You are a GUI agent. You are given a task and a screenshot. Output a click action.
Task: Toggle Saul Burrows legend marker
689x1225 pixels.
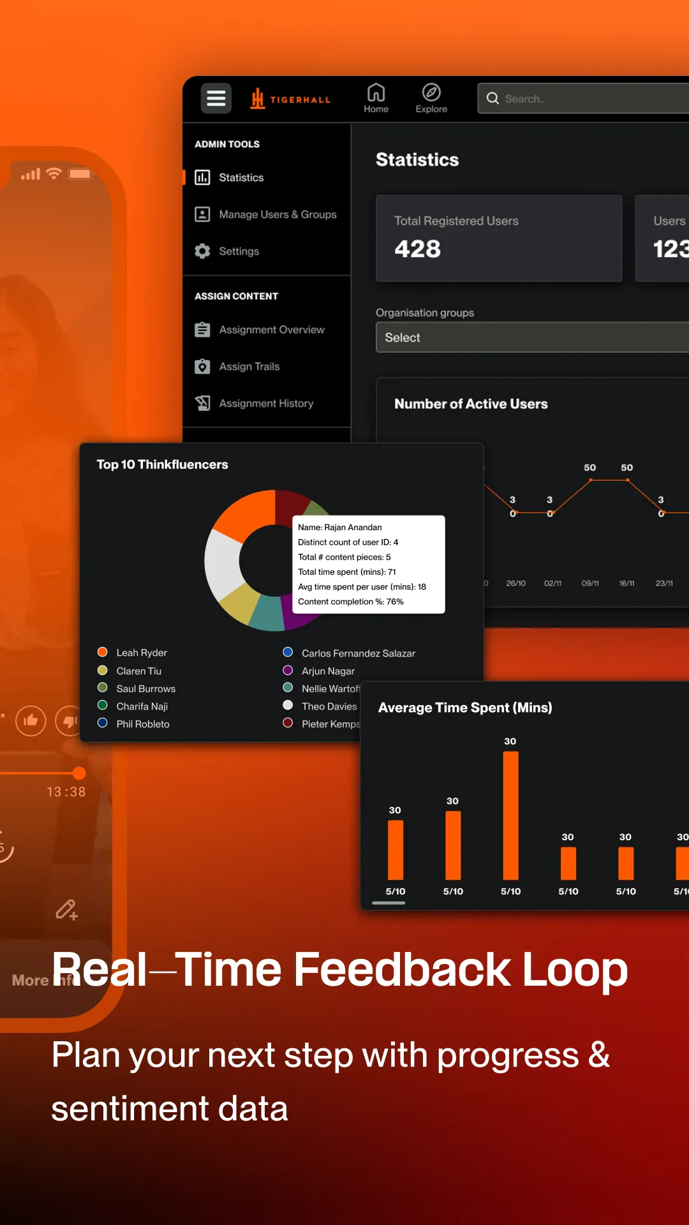(x=102, y=688)
